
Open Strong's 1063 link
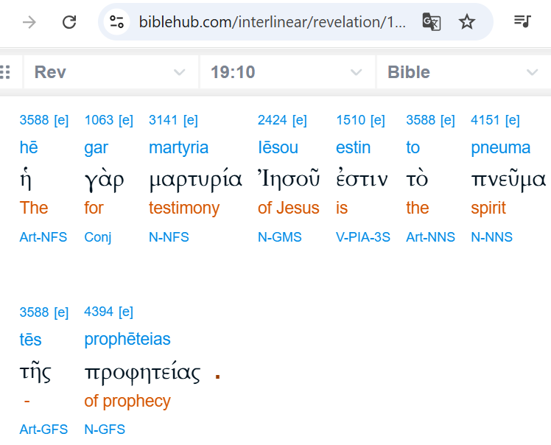(99, 120)
